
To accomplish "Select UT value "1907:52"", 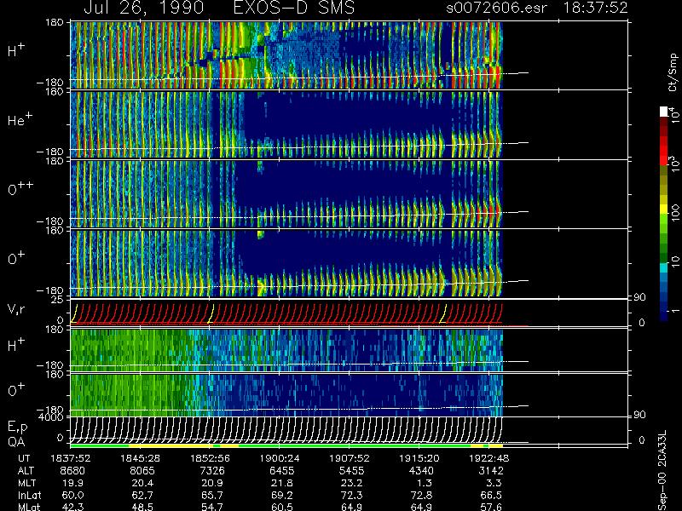I will (x=350, y=458).
